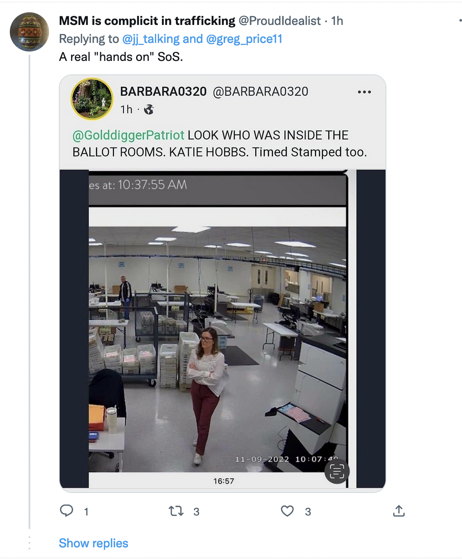Viewport: 462px width, 560px height.
Task: Click the reply speech bubble icon
Action: pos(67,511)
